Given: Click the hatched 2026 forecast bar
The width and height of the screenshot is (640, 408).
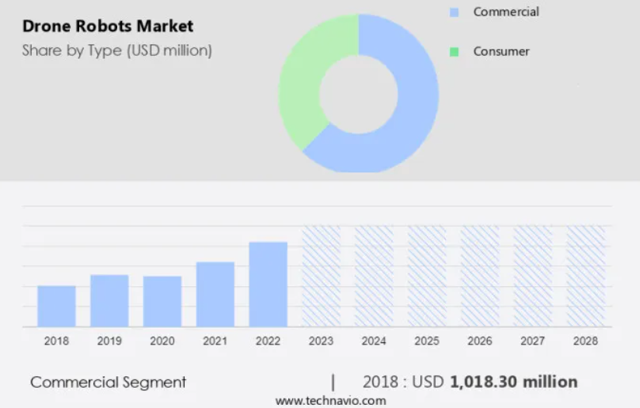Looking at the screenshot, I should coord(480,276).
